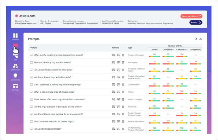Image resolution: width=218 pixels, height=140 pixels.
Task: Open the Overview section in sidebar
Action: 15,36
